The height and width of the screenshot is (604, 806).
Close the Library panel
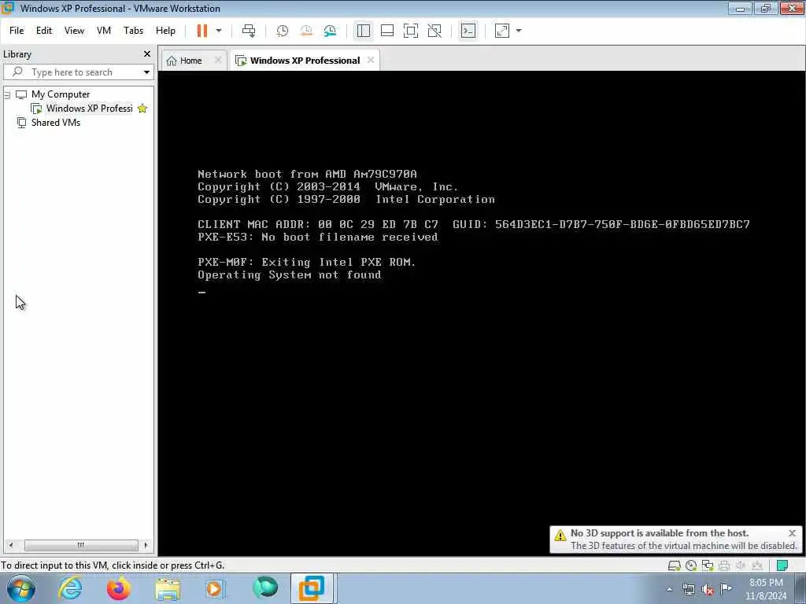(x=147, y=54)
